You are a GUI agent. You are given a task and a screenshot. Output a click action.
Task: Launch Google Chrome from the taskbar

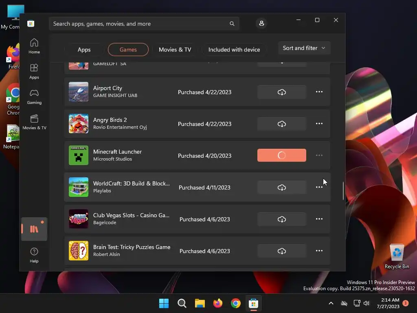[236, 303]
